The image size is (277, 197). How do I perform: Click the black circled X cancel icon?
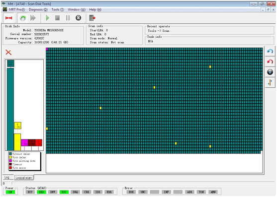click(78, 18)
